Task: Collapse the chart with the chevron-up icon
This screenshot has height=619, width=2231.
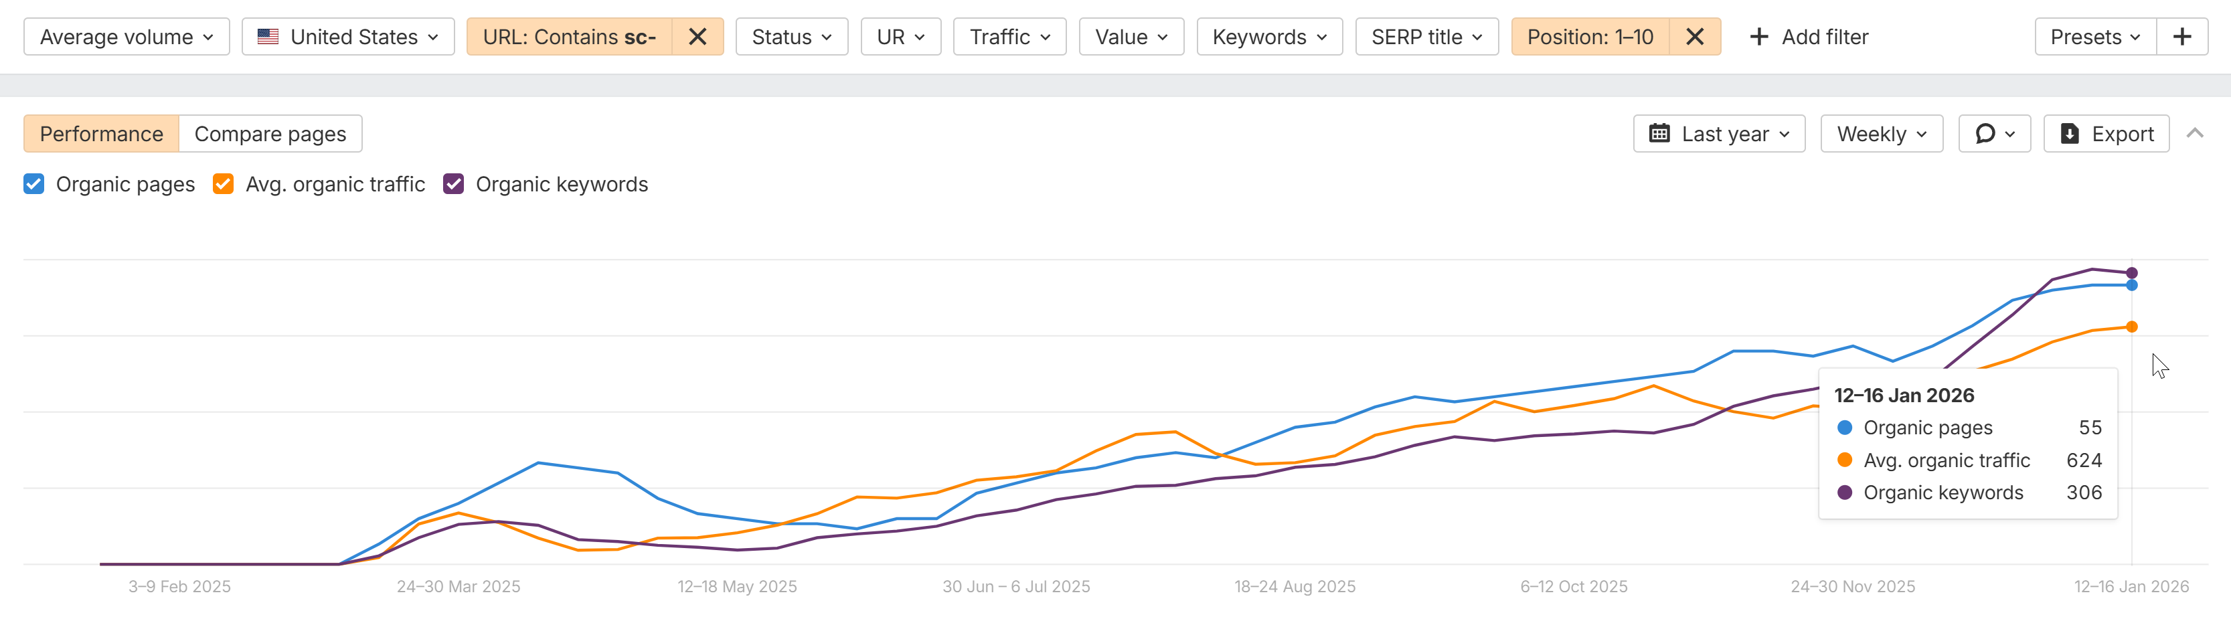Action: pos(2194,133)
